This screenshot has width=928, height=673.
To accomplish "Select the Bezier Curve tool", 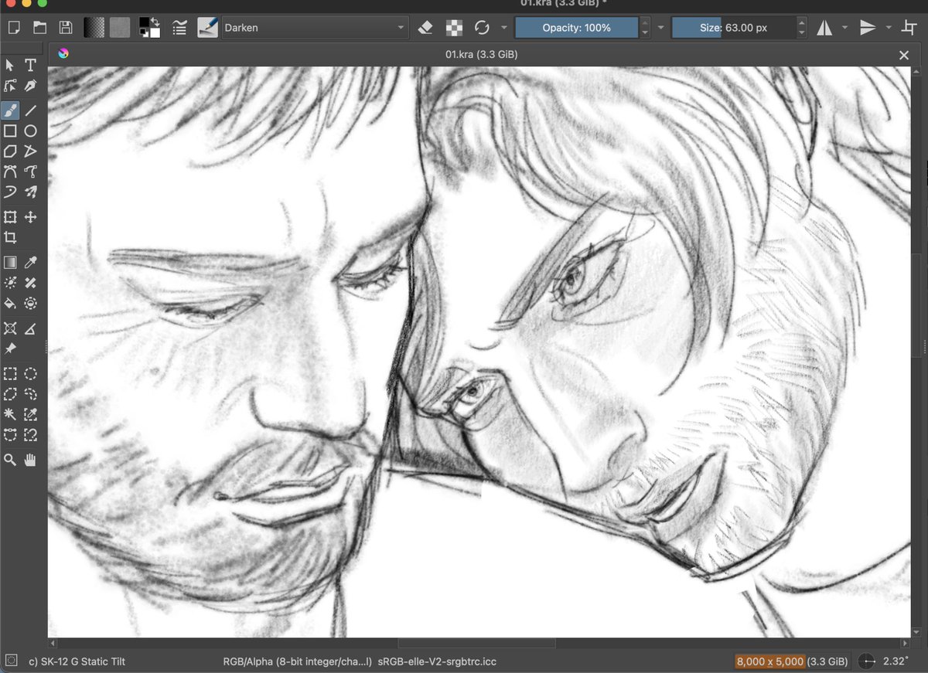I will click(10, 172).
